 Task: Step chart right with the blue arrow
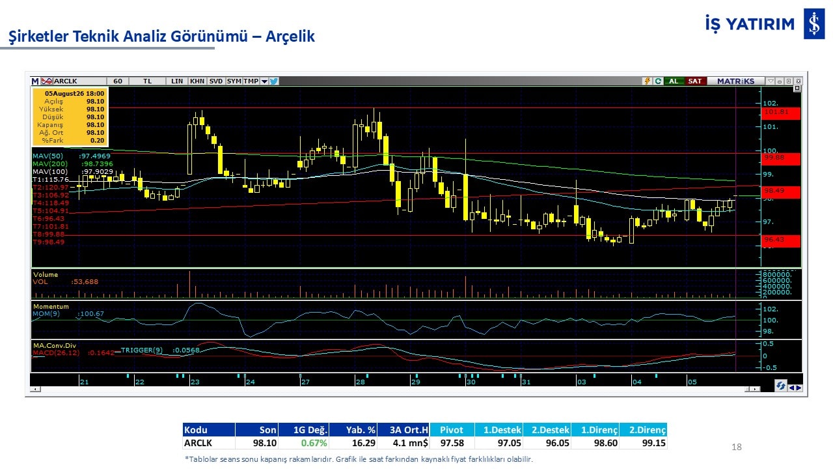[x=799, y=388]
